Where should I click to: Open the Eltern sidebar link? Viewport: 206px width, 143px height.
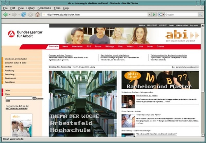pyautogui.click(x=7, y=94)
